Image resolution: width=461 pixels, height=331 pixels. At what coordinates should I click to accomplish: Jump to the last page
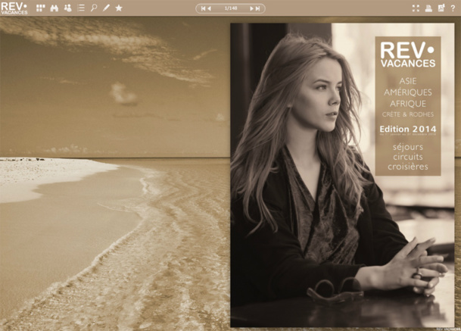259,8
